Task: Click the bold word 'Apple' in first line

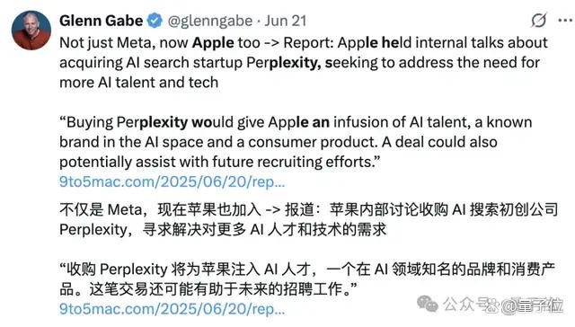Action: [213, 43]
